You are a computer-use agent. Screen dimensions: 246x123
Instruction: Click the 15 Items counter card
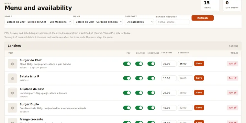(x=210, y=5)
